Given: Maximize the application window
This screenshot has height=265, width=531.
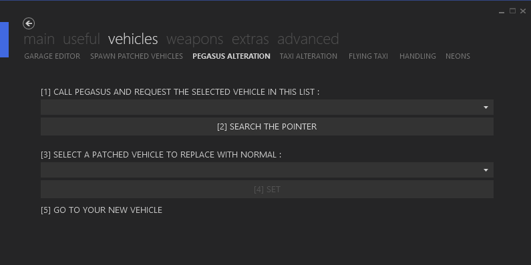Looking at the screenshot, I should point(512,11).
